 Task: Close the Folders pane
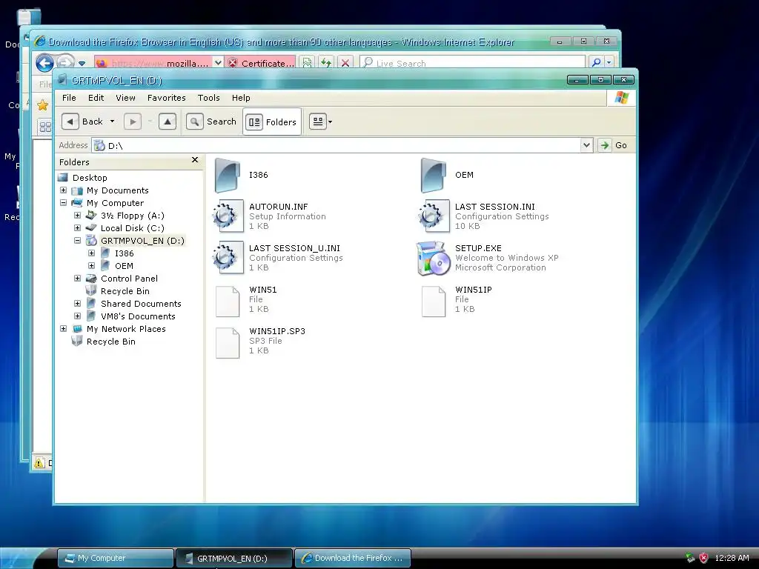(195, 160)
